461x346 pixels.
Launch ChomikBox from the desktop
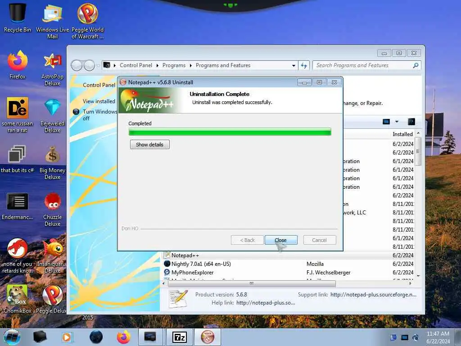pyautogui.click(x=17, y=299)
